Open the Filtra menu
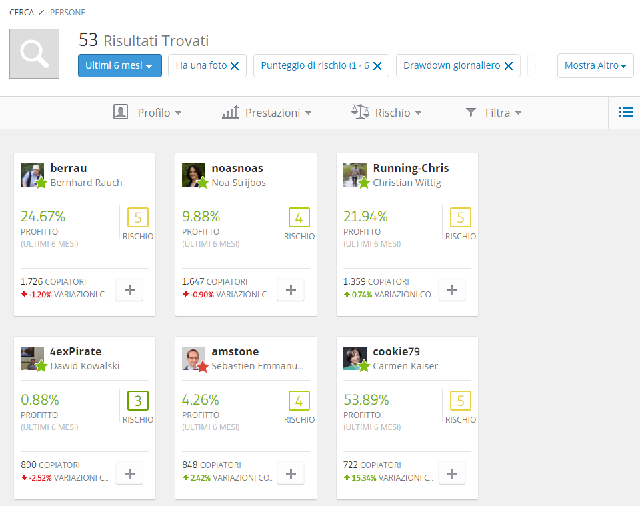 (494, 112)
